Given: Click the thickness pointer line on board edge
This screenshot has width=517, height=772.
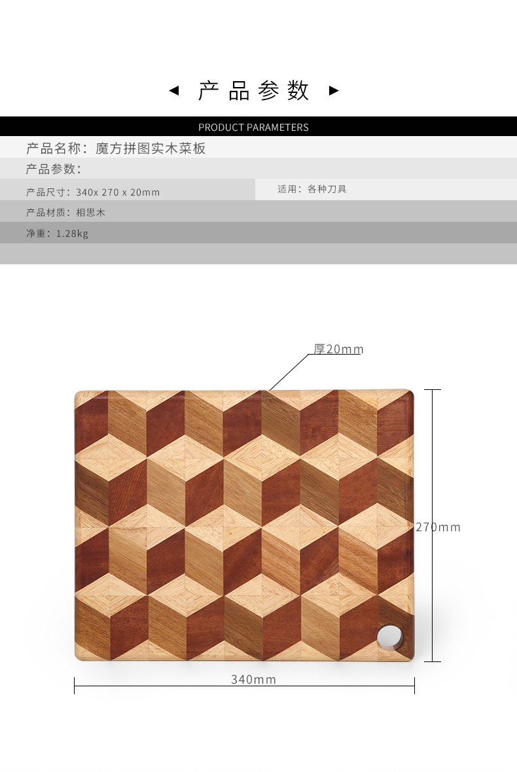Looking at the screenshot, I should click(289, 372).
